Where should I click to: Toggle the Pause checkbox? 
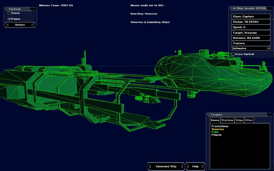point(10,19)
